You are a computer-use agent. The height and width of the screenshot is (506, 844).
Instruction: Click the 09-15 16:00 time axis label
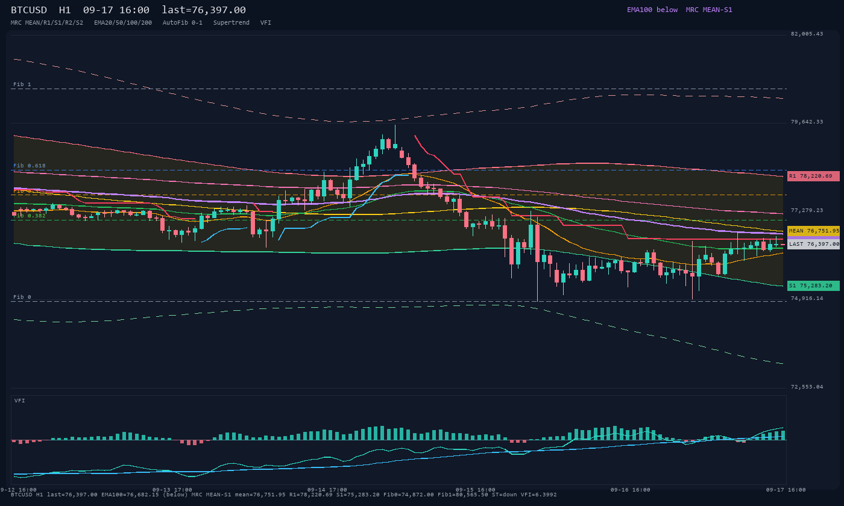coord(476,490)
